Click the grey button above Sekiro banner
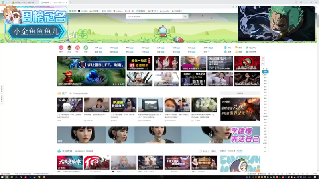The height and width of the screenshot is (179, 319). (x=240, y=93)
